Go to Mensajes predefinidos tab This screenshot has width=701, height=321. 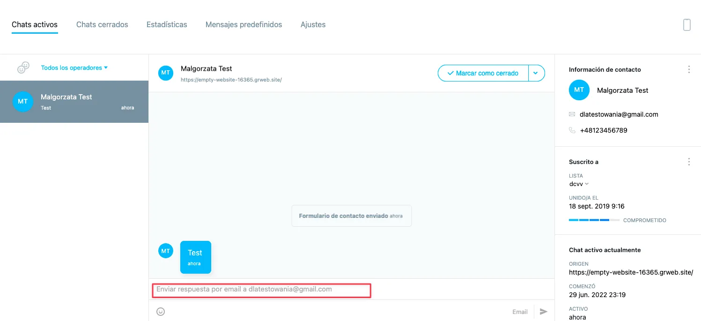(244, 24)
